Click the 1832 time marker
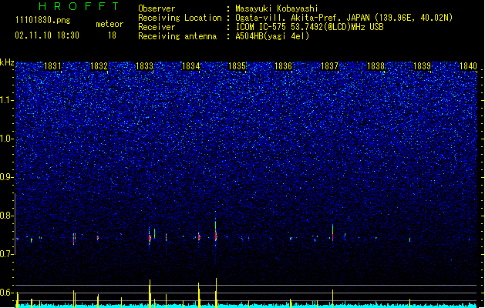The image size is (485, 308). pyautogui.click(x=99, y=66)
